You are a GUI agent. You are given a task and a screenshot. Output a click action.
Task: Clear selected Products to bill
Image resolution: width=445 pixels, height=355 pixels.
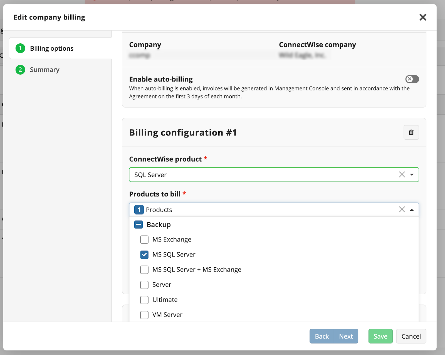point(402,209)
